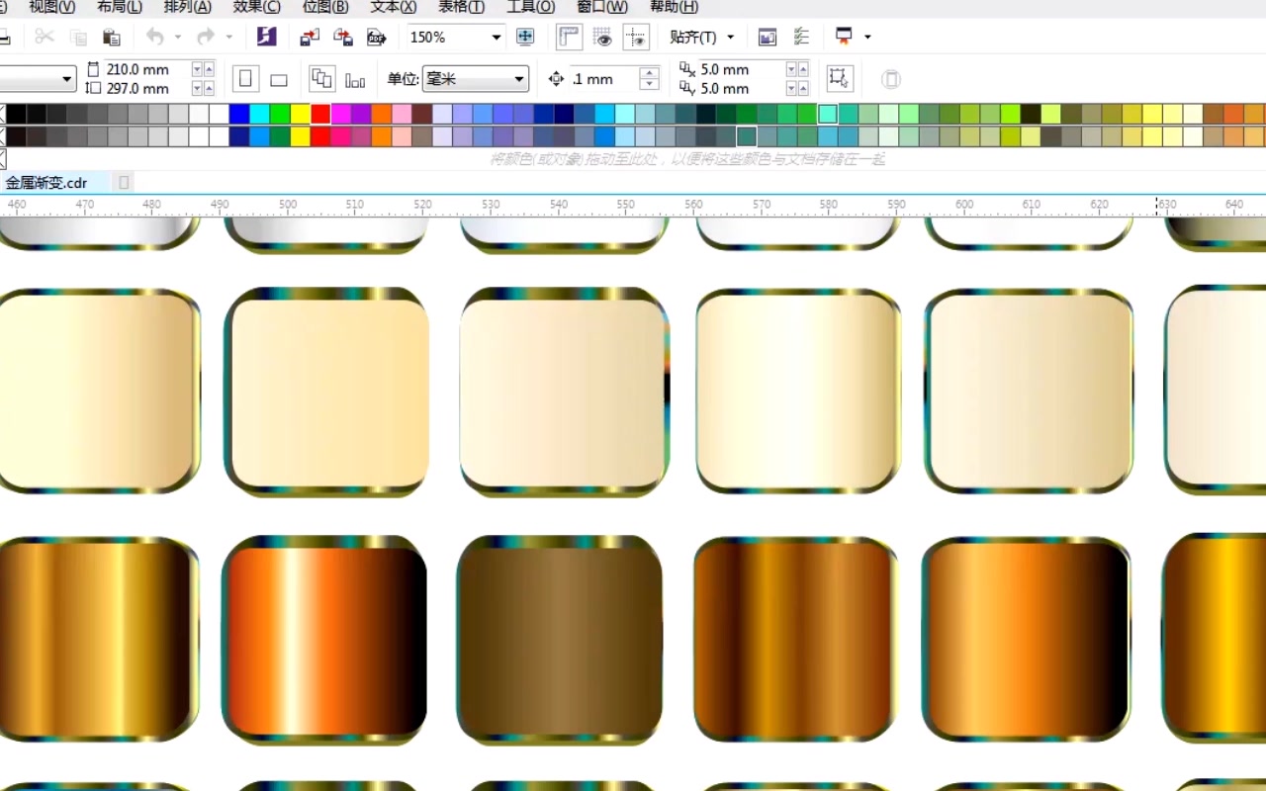This screenshot has width=1266, height=791.
Task: Click the Paste clipboard icon
Action: (112, 38)
